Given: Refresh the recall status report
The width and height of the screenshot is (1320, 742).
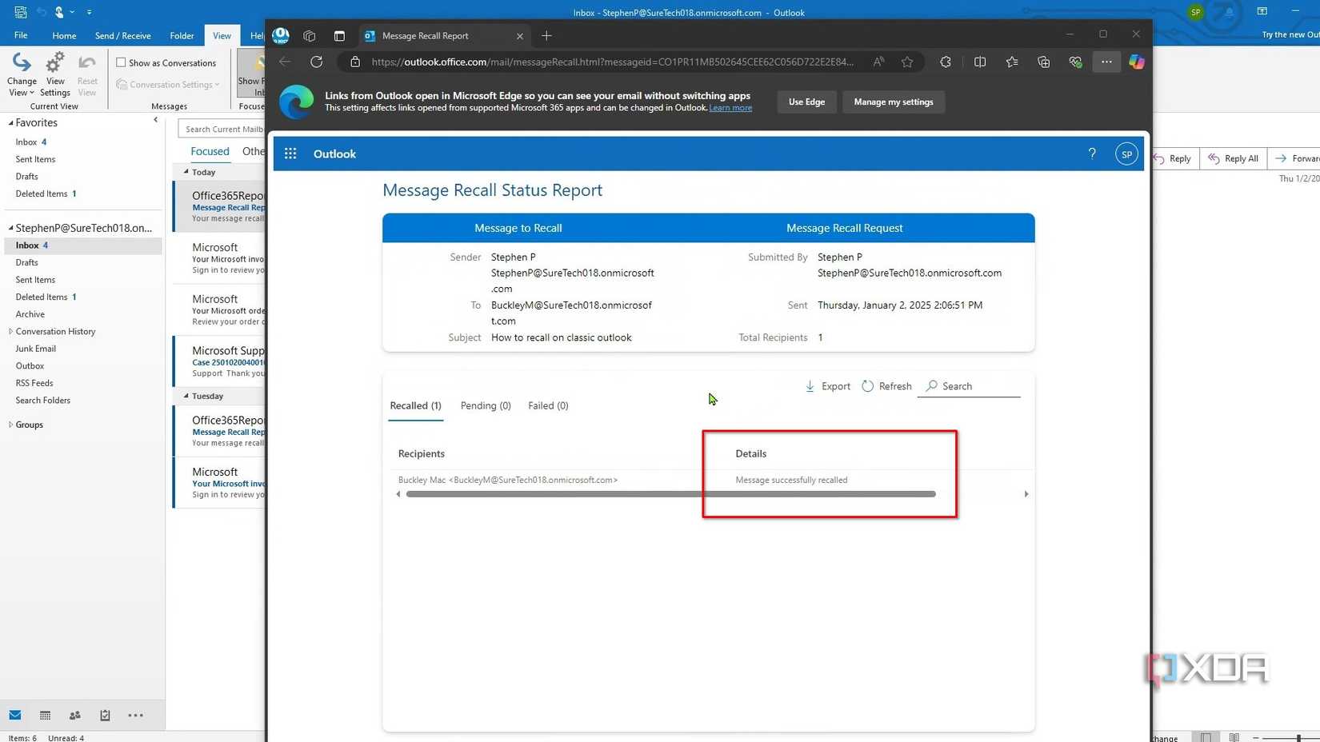Looking at the screenshot, I should click(886, 386).
